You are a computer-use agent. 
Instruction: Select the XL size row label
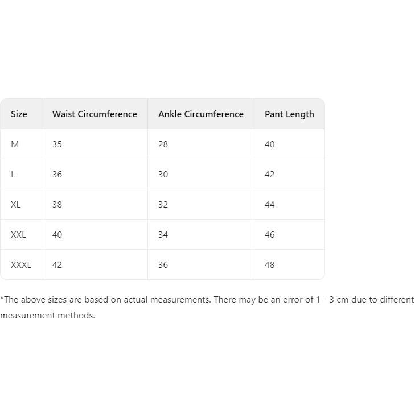pyautogui.click(x=15, y=205)
